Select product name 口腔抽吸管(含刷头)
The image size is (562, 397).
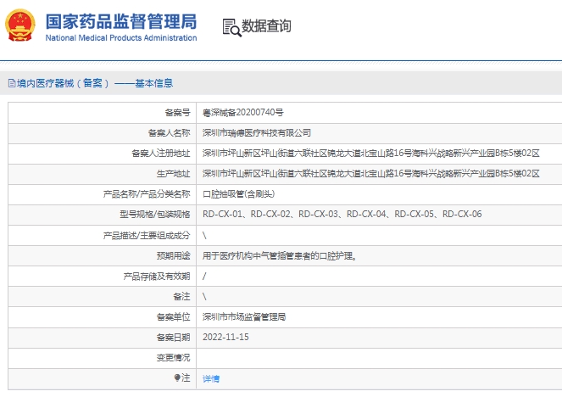click(x=239, y=194)
